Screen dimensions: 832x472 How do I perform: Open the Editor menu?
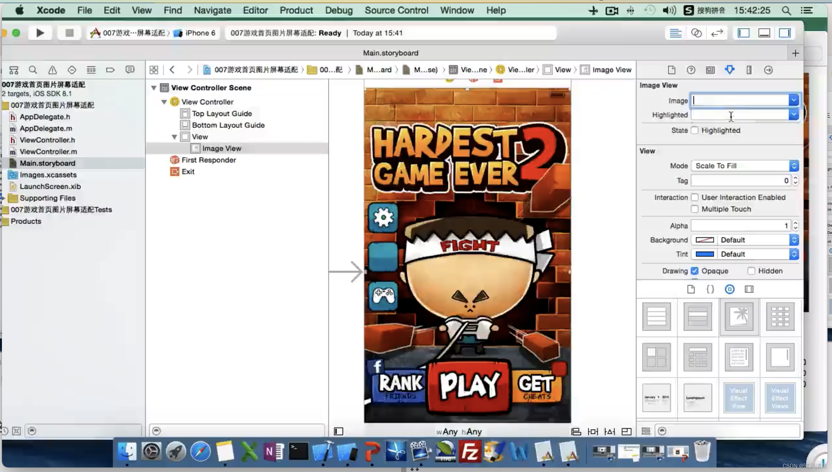point(255,10)
